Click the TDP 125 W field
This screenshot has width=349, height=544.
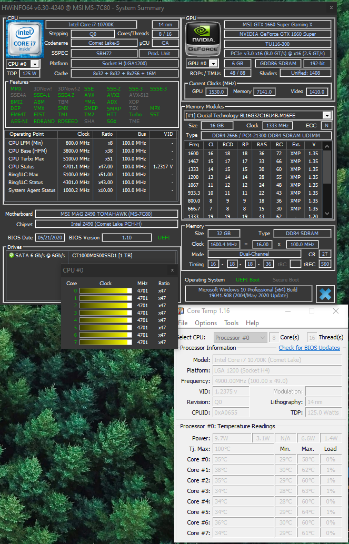click(29, 74)
